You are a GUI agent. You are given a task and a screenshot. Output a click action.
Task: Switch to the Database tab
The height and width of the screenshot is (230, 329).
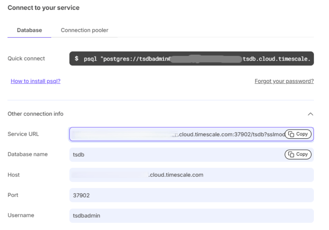click(29, 30)
